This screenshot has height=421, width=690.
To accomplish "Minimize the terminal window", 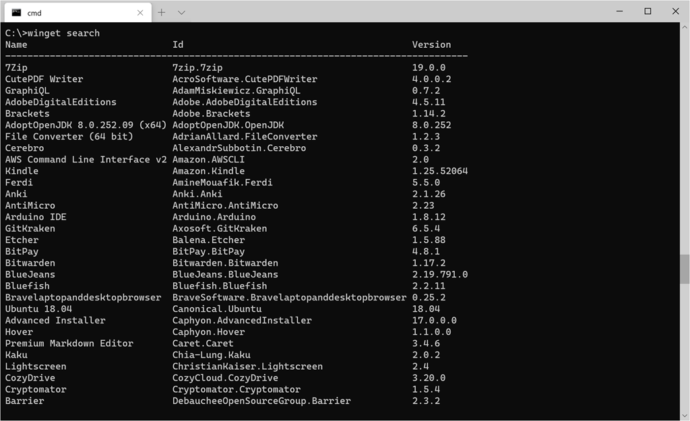I will [x=620, y=11].
